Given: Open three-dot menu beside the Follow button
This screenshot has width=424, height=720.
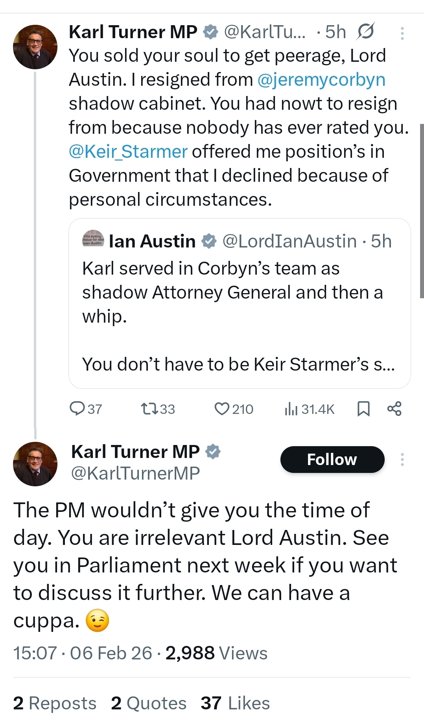Looking at the screenshot, I should pos(402,460).
